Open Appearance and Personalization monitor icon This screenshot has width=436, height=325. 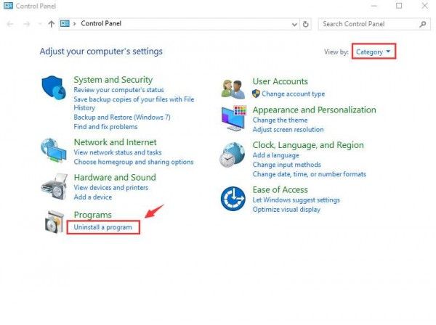tap(233, 118)
